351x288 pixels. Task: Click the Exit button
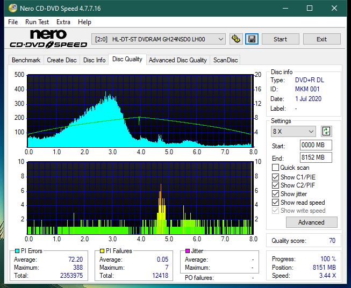(321, 39)
